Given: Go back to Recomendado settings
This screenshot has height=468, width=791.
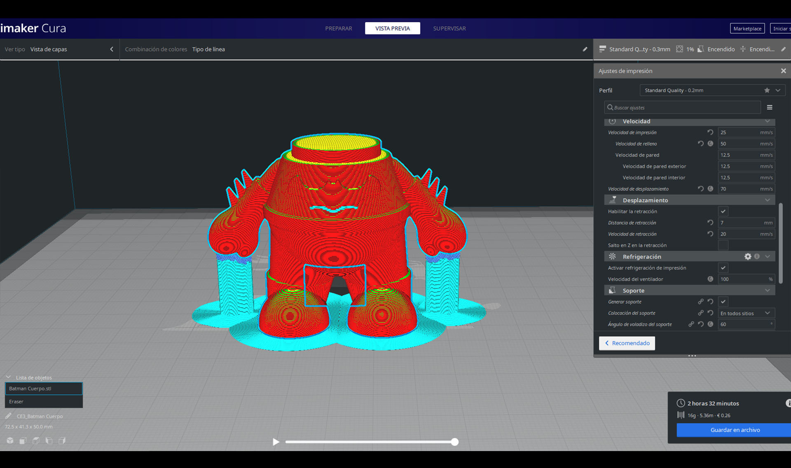Looking at the screenshot, I should pyautogui.click(x=627, y=343).
